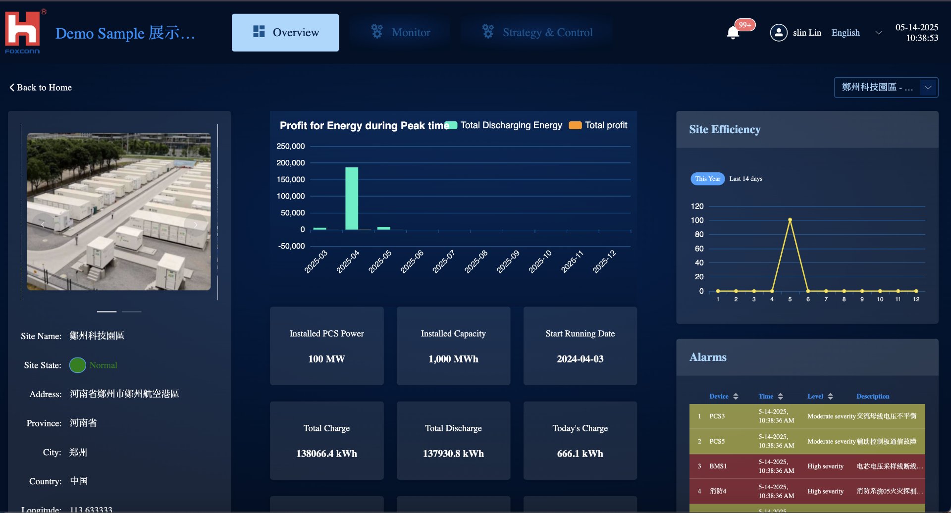Image resolution: width=951 pixels, height=513 pixels.
Task: Click the BMS1 high severity alarm row
Action: (x=807, y=466)
